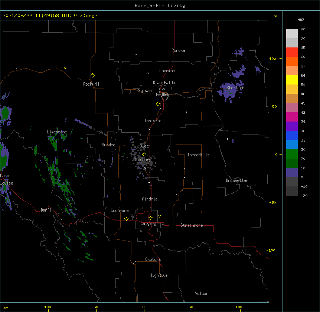
Task: Click the 80 value in dBZ legend
Action: [x=303, y=29]
